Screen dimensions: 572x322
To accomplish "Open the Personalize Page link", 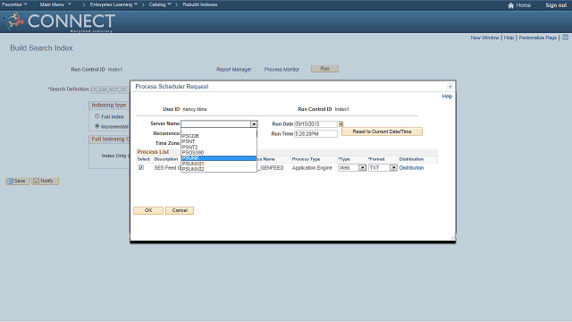I will tap(538, 38).
